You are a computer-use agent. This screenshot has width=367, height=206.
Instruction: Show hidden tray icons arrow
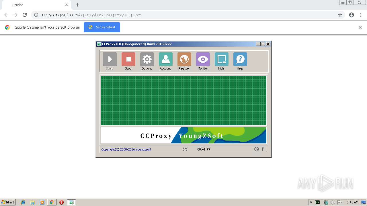[x=311, y=202]
